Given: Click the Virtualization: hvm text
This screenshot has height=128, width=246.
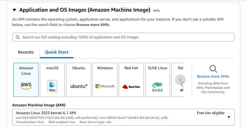Looking at the screenshot, I should tap(30, 122).
